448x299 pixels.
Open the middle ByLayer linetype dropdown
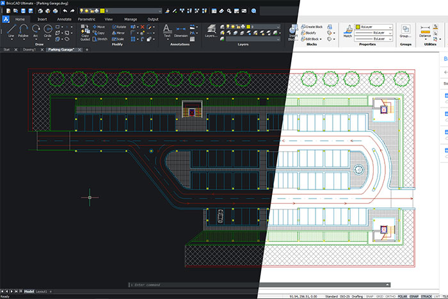pos(390,33)
